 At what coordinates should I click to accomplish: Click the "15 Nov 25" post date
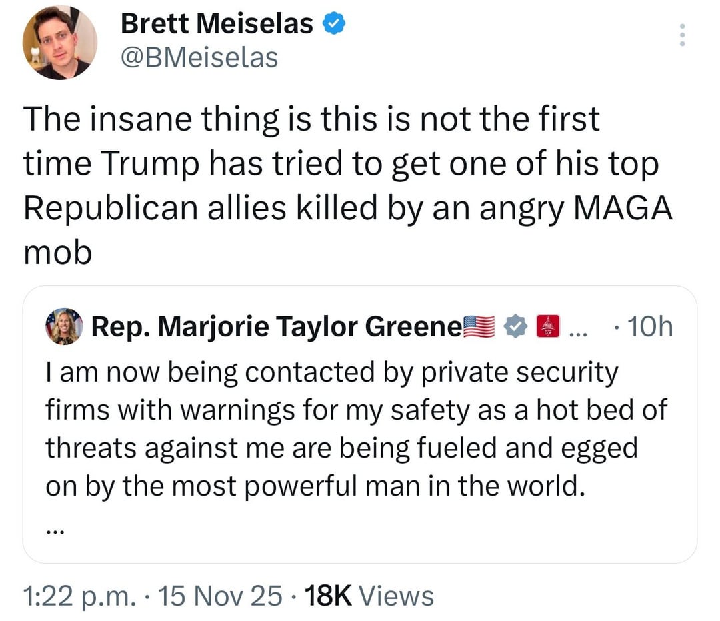coord(213,595)
